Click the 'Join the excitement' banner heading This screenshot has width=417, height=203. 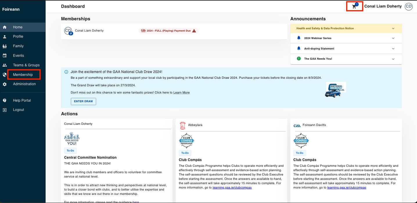116,72
